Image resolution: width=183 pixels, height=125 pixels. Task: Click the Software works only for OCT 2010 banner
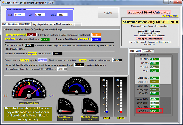(150, 22)
